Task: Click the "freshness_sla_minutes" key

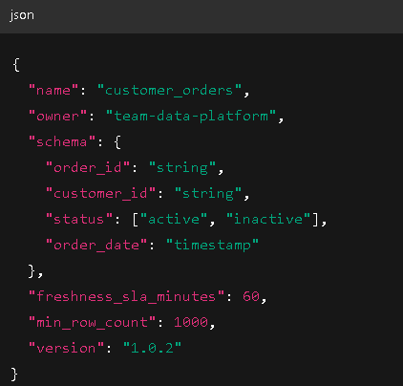Action: pyautogui.click(x=126, y=296)
